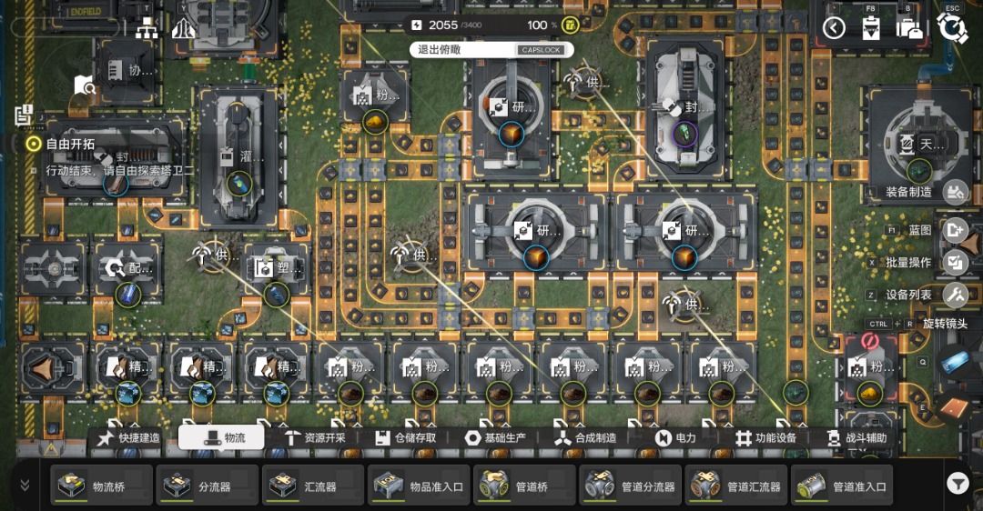
Task: Switch to the 物流 tab
Action: [221, 437]
